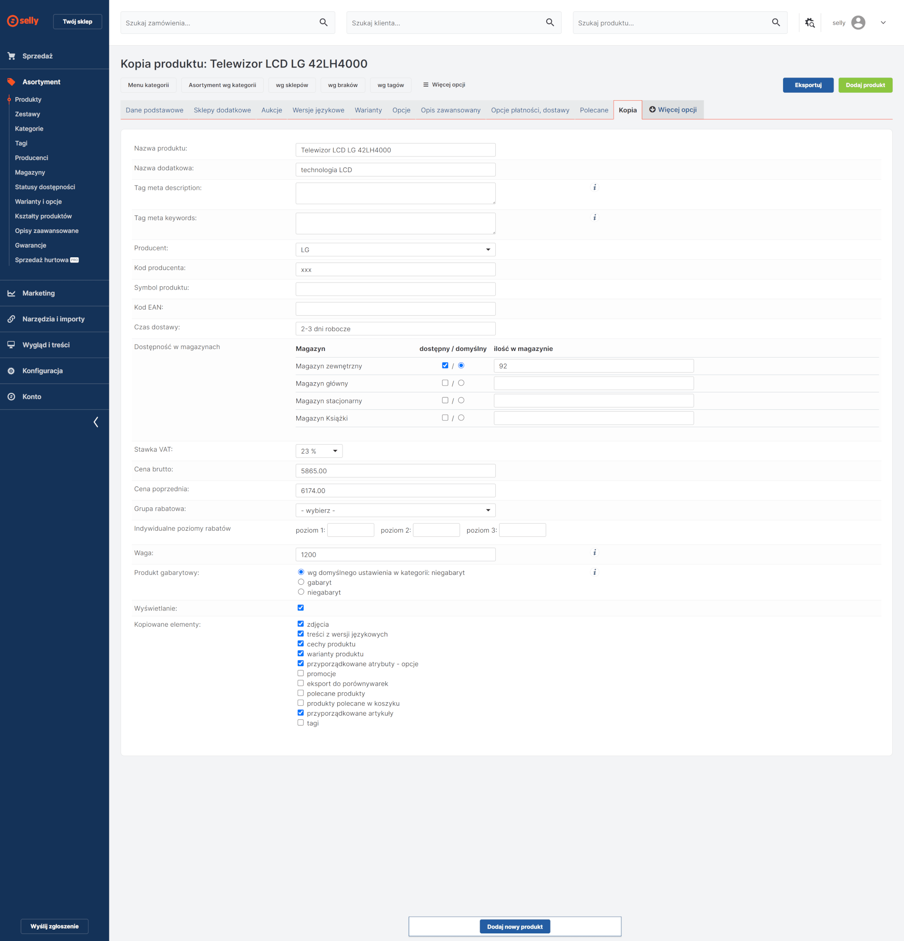Click the product search magnifier icon
The image size is (904, 941).
776,22
